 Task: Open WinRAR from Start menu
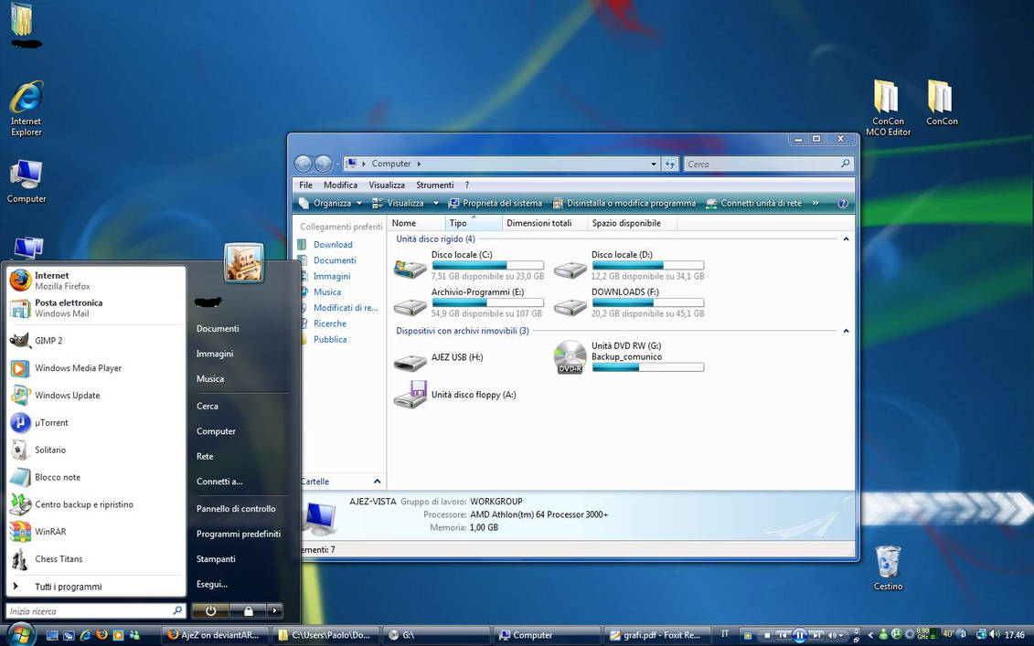(x=96, y=531)
